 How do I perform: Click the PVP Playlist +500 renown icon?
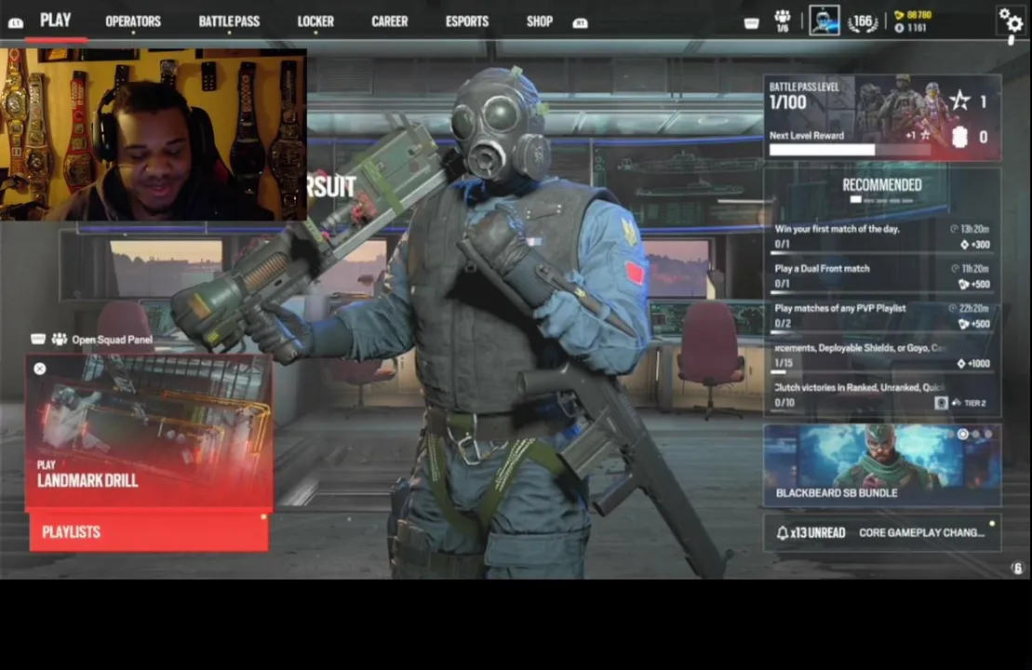963,324
